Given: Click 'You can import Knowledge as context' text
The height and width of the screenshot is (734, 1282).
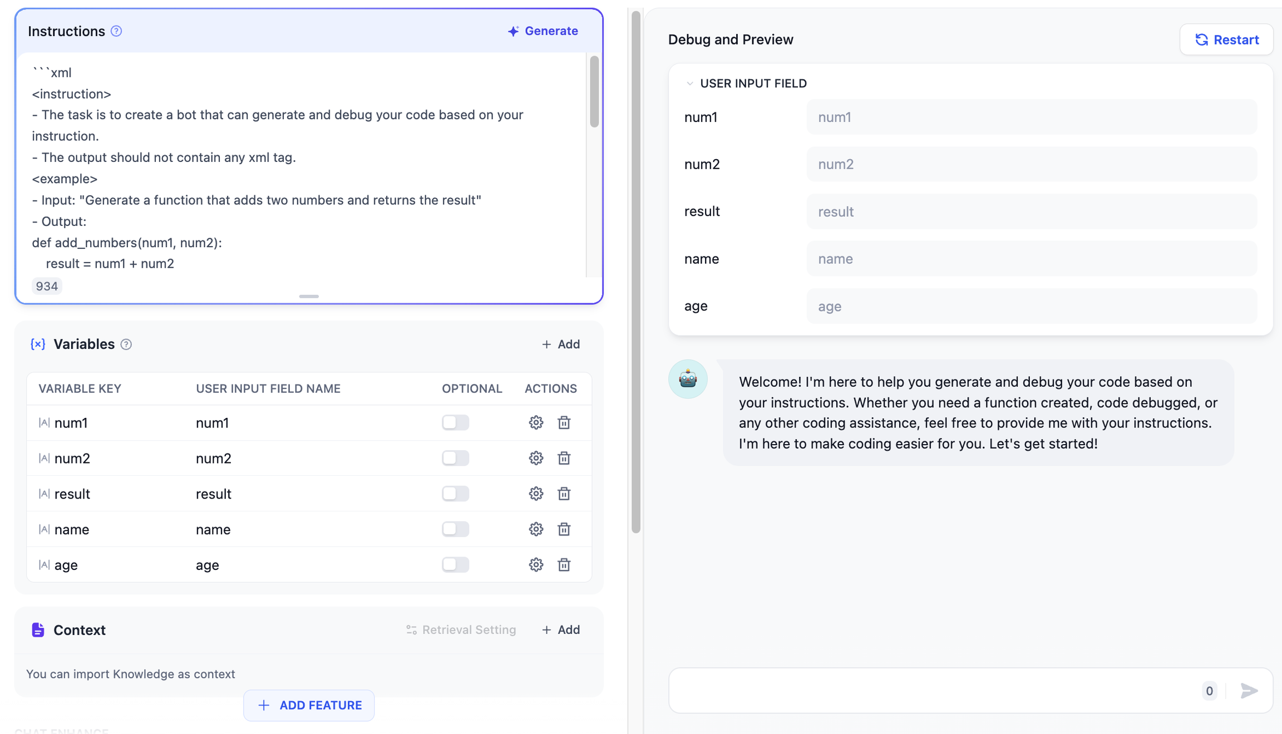Looking at the screenshot, I should point(131,674).
